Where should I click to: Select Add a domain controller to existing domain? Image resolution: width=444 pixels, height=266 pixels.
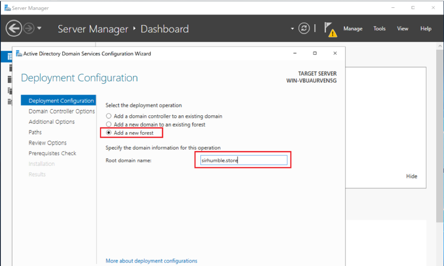point(109,116)
